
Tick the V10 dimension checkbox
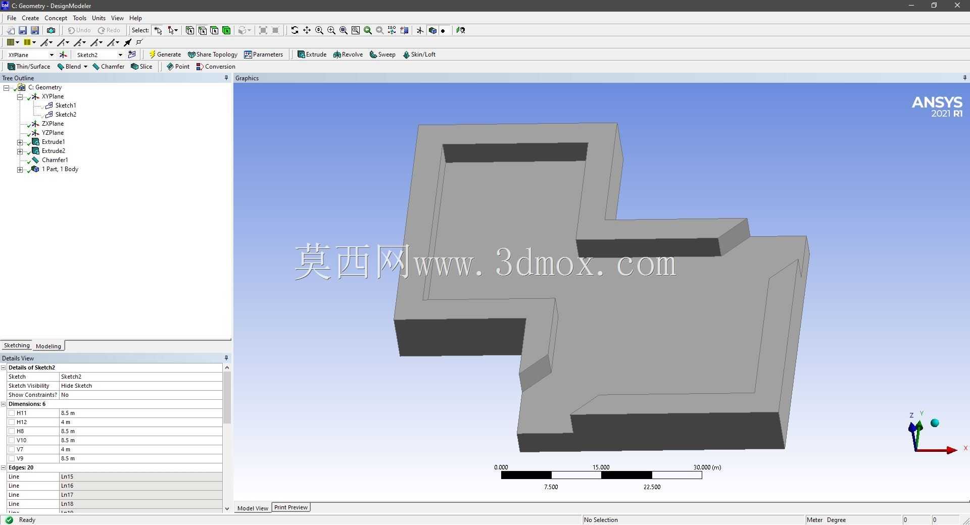coord(12,440)
